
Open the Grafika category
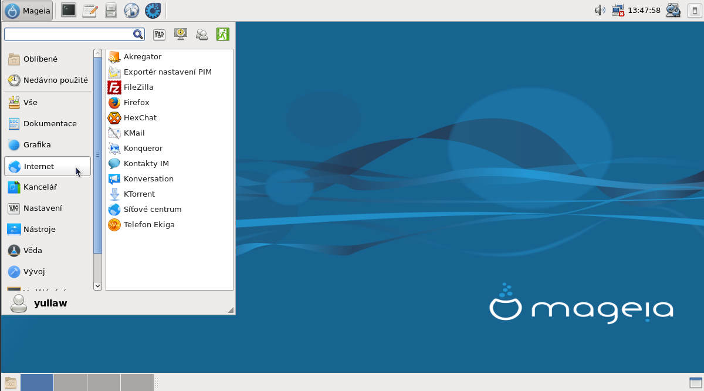tap(48, 144)
